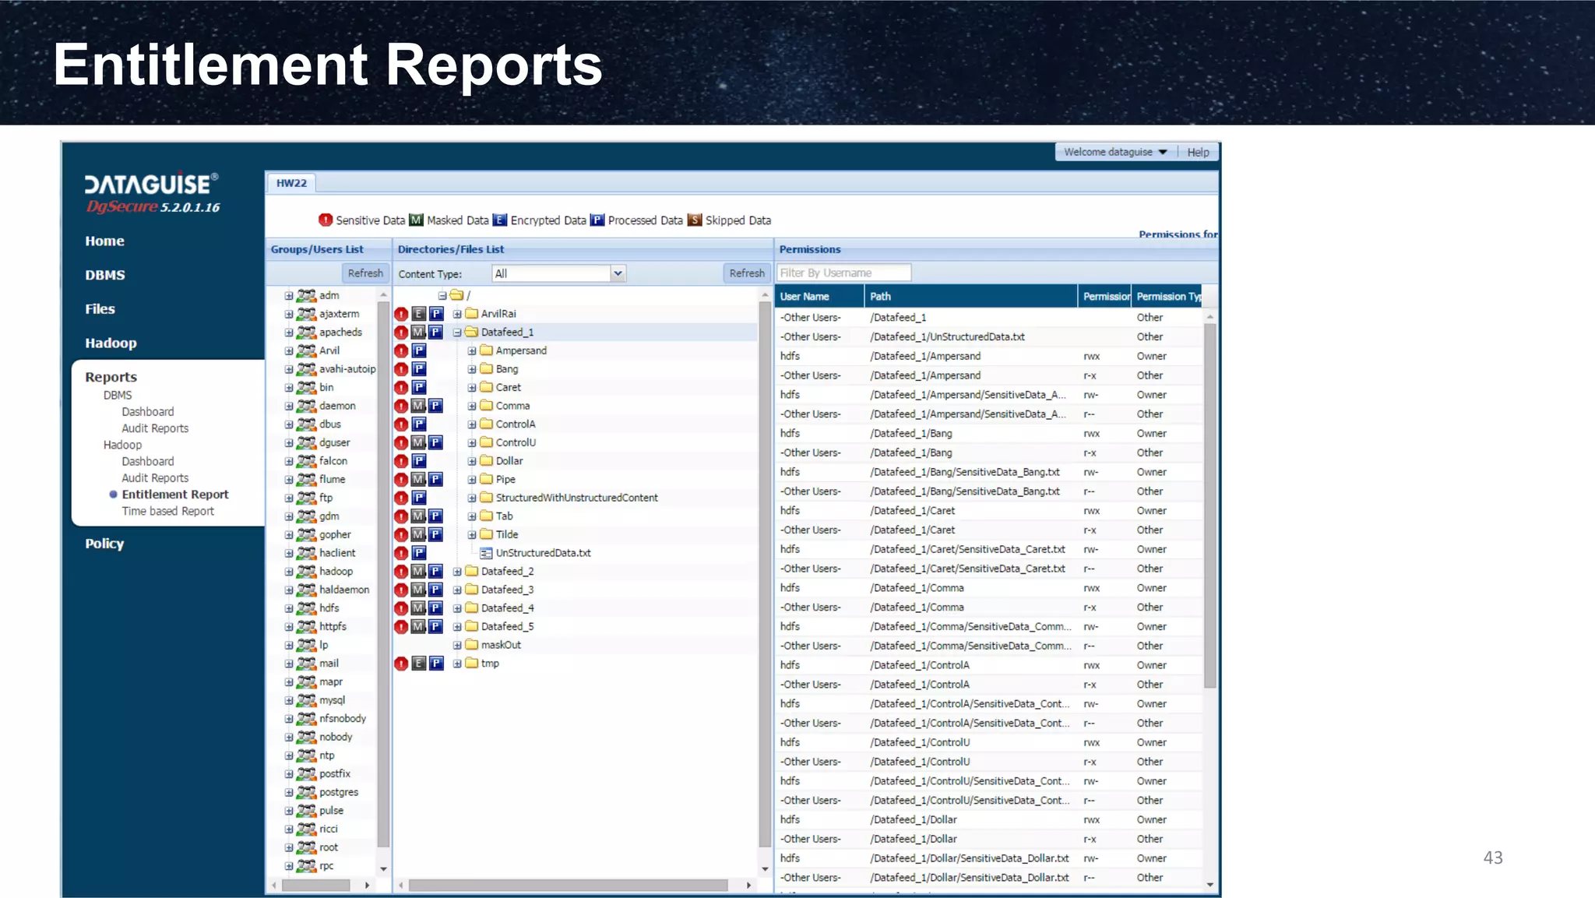Open the Policy navigation menu
Image resolution: width=1595 pixels, height=898 pixels.
[104, 544]
